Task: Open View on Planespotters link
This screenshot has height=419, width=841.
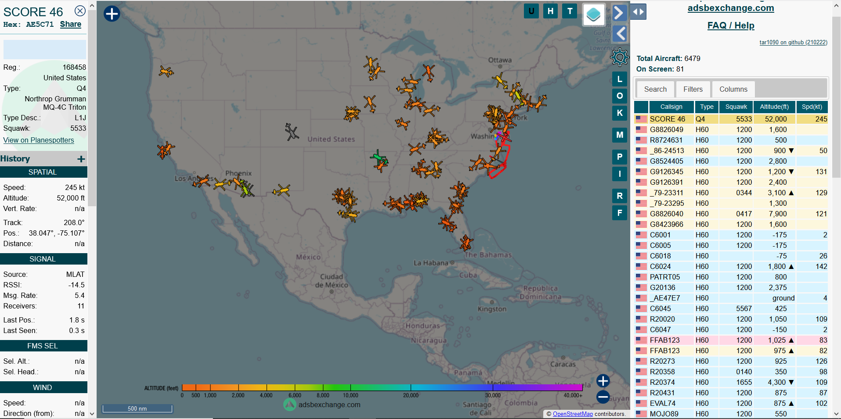Action: 39,140
